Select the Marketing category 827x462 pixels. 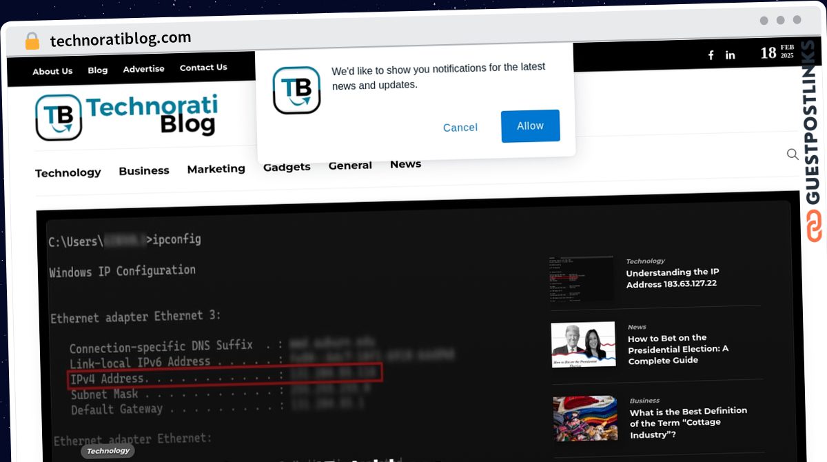pyautogui.click(x=216, y=169)
